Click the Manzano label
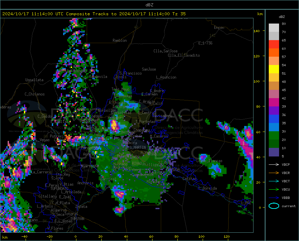 click(31, 220)
